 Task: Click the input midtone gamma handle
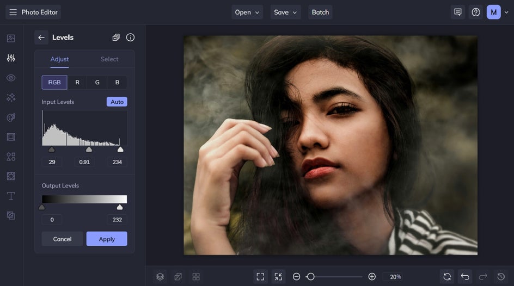coord(89,150)
